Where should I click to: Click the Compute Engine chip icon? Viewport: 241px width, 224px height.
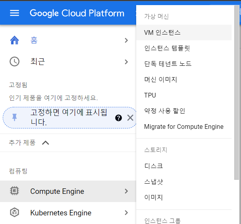pos(15,191)
